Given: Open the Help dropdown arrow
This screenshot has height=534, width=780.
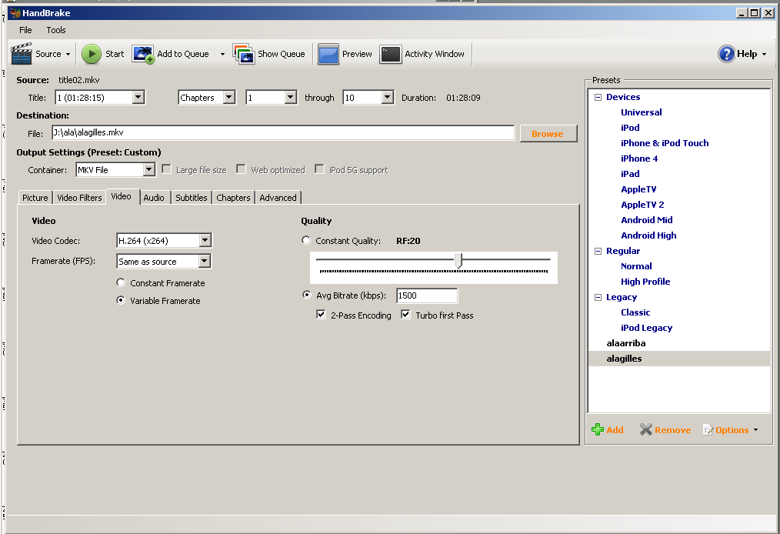Looking at the screenshot, I should 764,54.
